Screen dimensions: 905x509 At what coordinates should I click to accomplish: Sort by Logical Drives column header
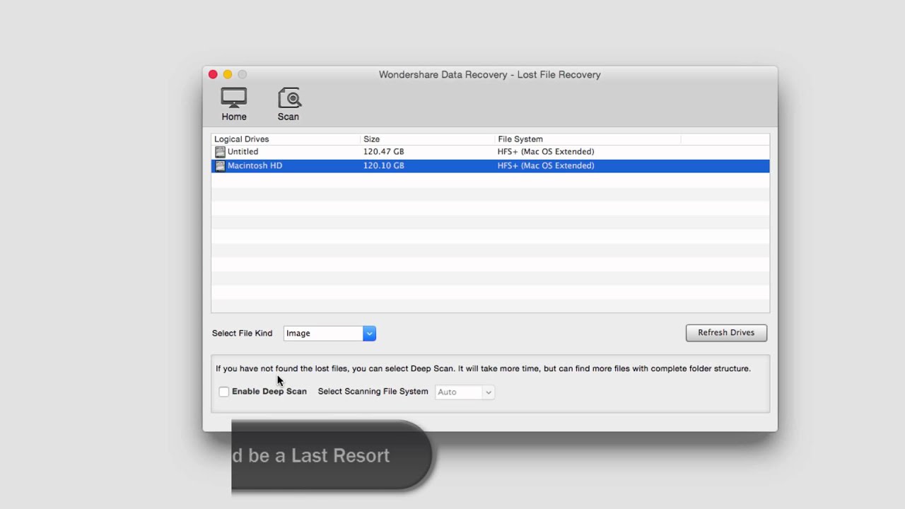point(286,139)
